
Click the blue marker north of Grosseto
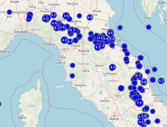click(72, 76)
